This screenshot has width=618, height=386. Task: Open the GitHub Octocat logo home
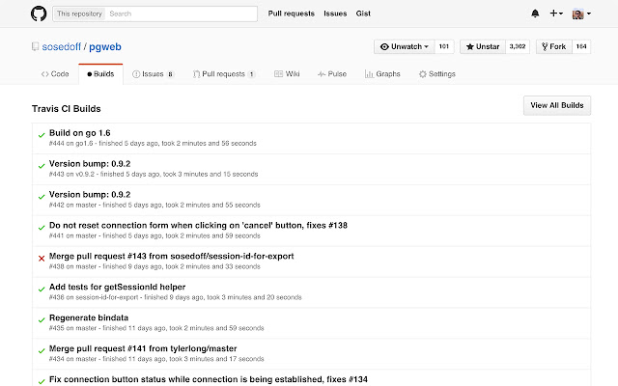pos(39,14)
